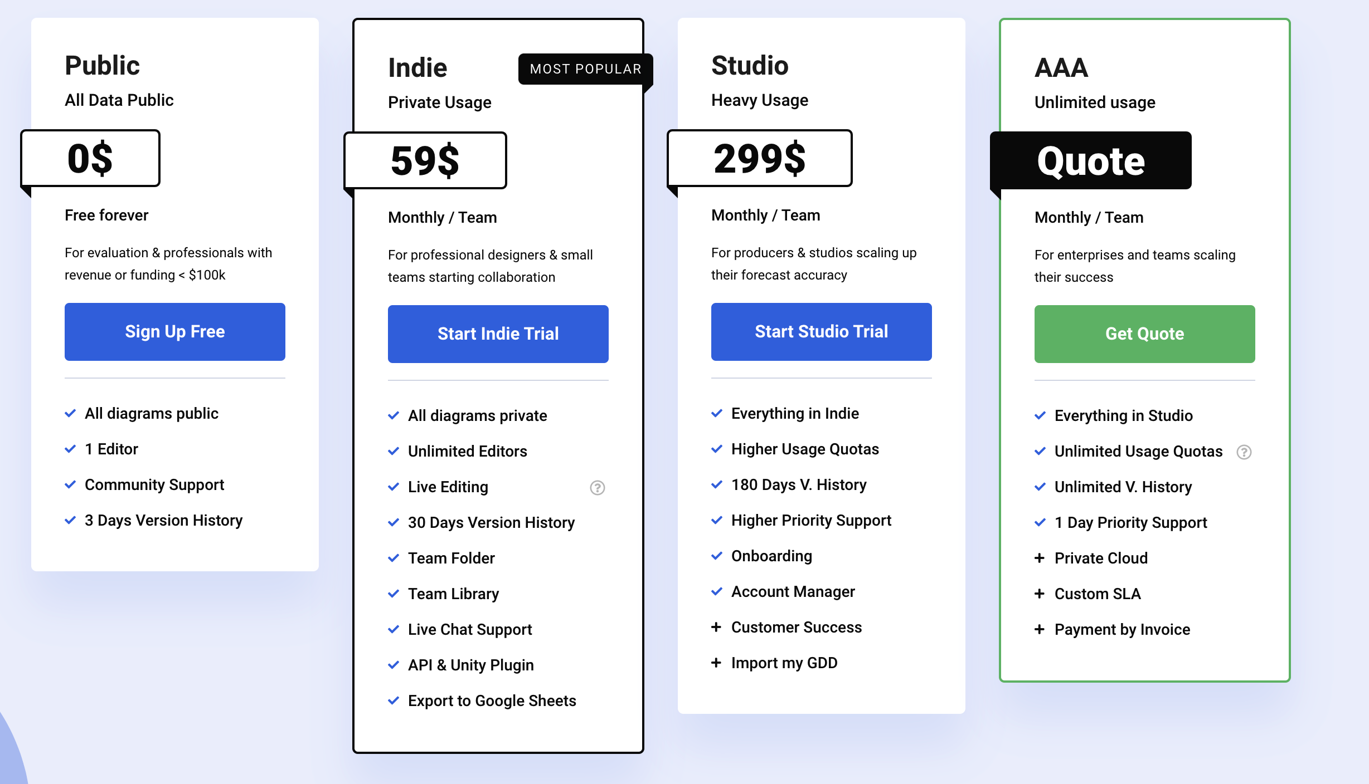Sign up for the free Public plan
The image size is (1369, 784).
tap(175, 332)
